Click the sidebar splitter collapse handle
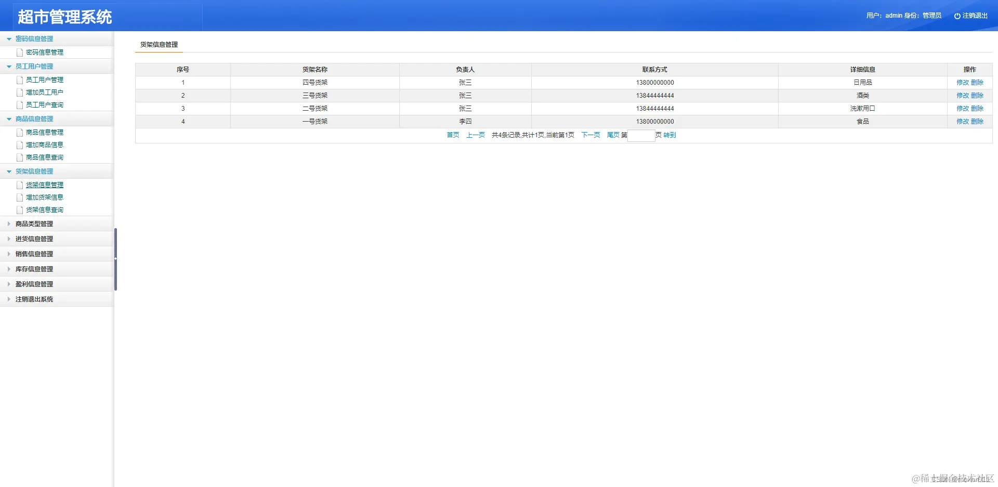 [x=115, y=259]
